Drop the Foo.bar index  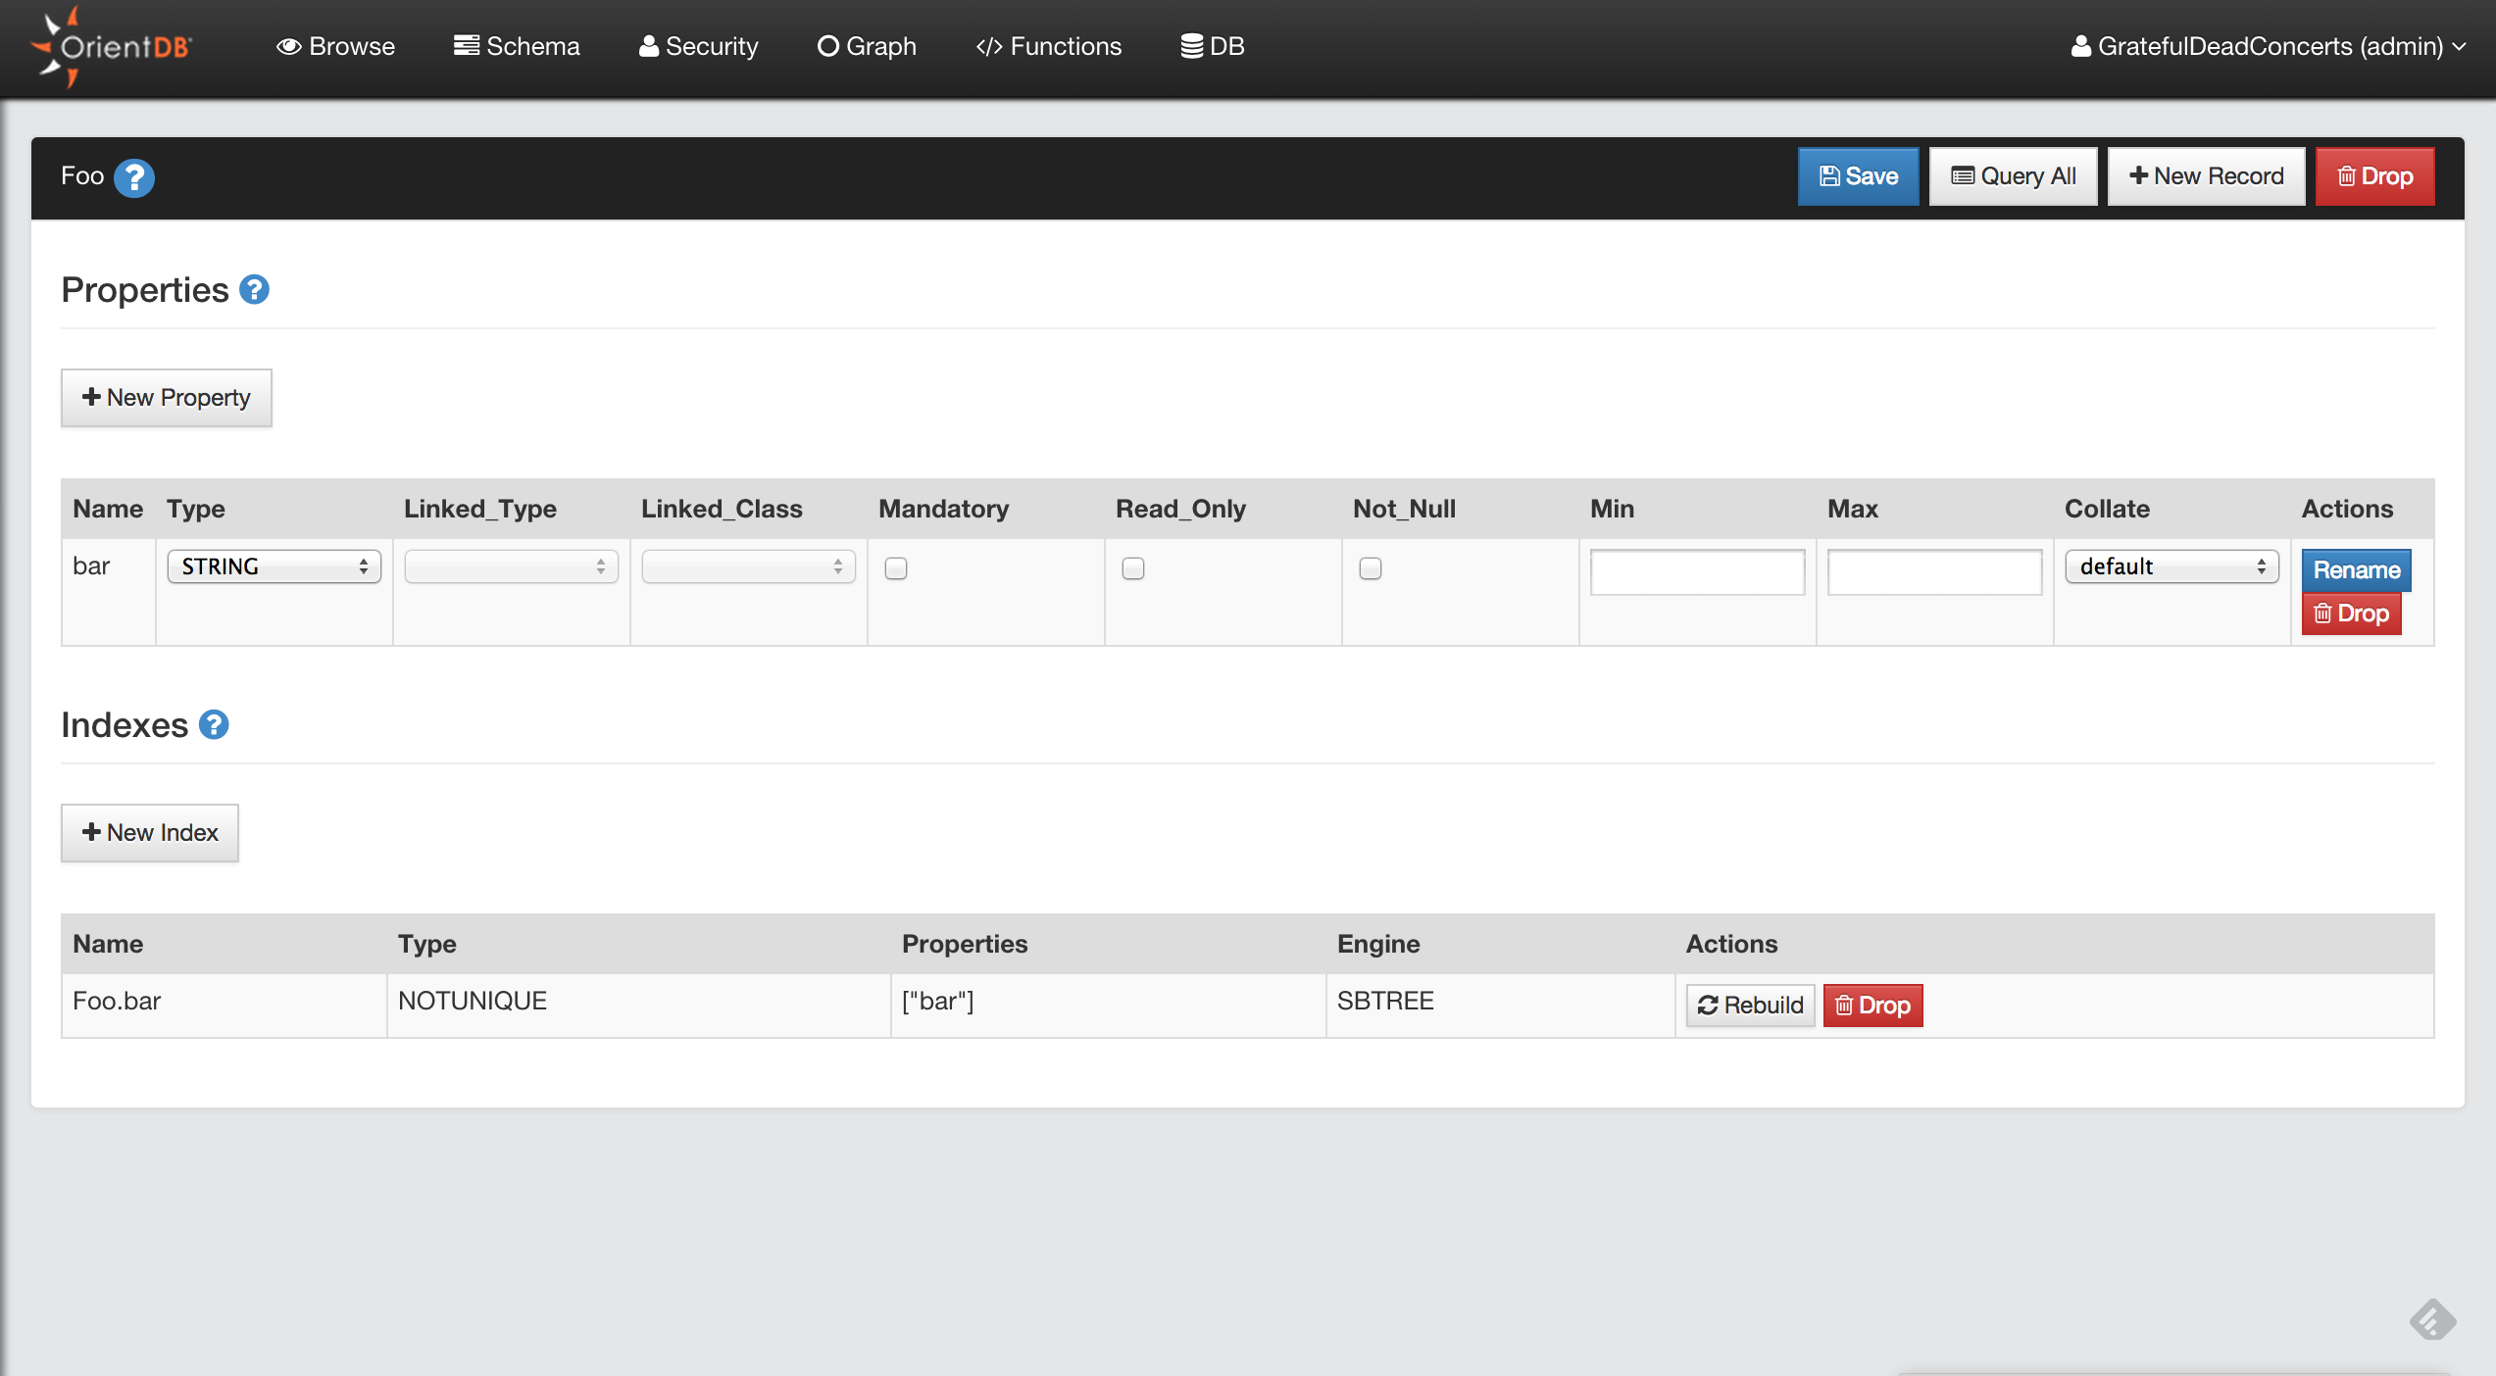1872,1006
